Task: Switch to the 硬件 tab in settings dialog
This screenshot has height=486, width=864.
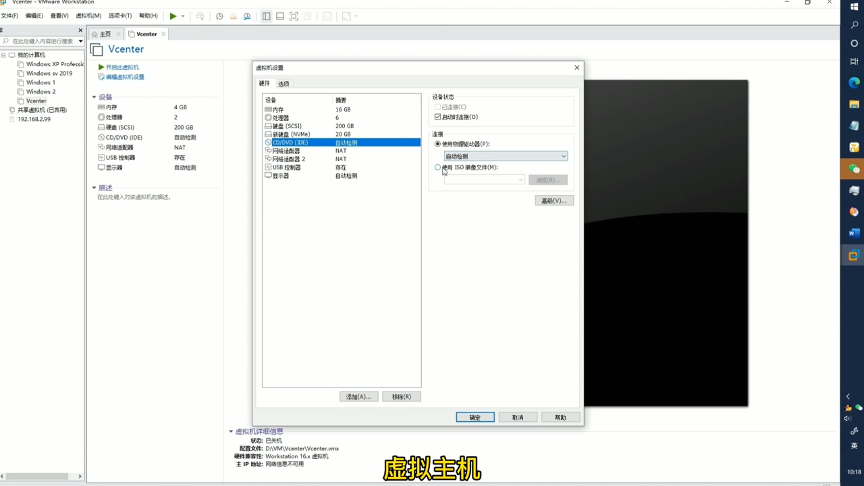Action: coord(265,84)
